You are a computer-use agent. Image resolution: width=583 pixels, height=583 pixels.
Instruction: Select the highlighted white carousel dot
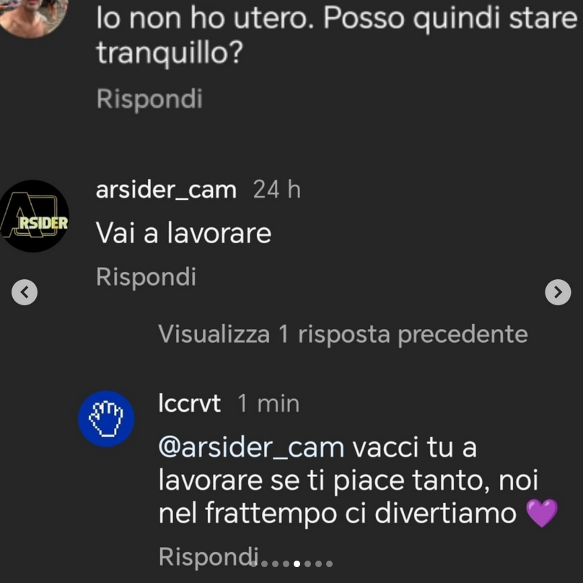pyautogui.click(x=297, y=564)
